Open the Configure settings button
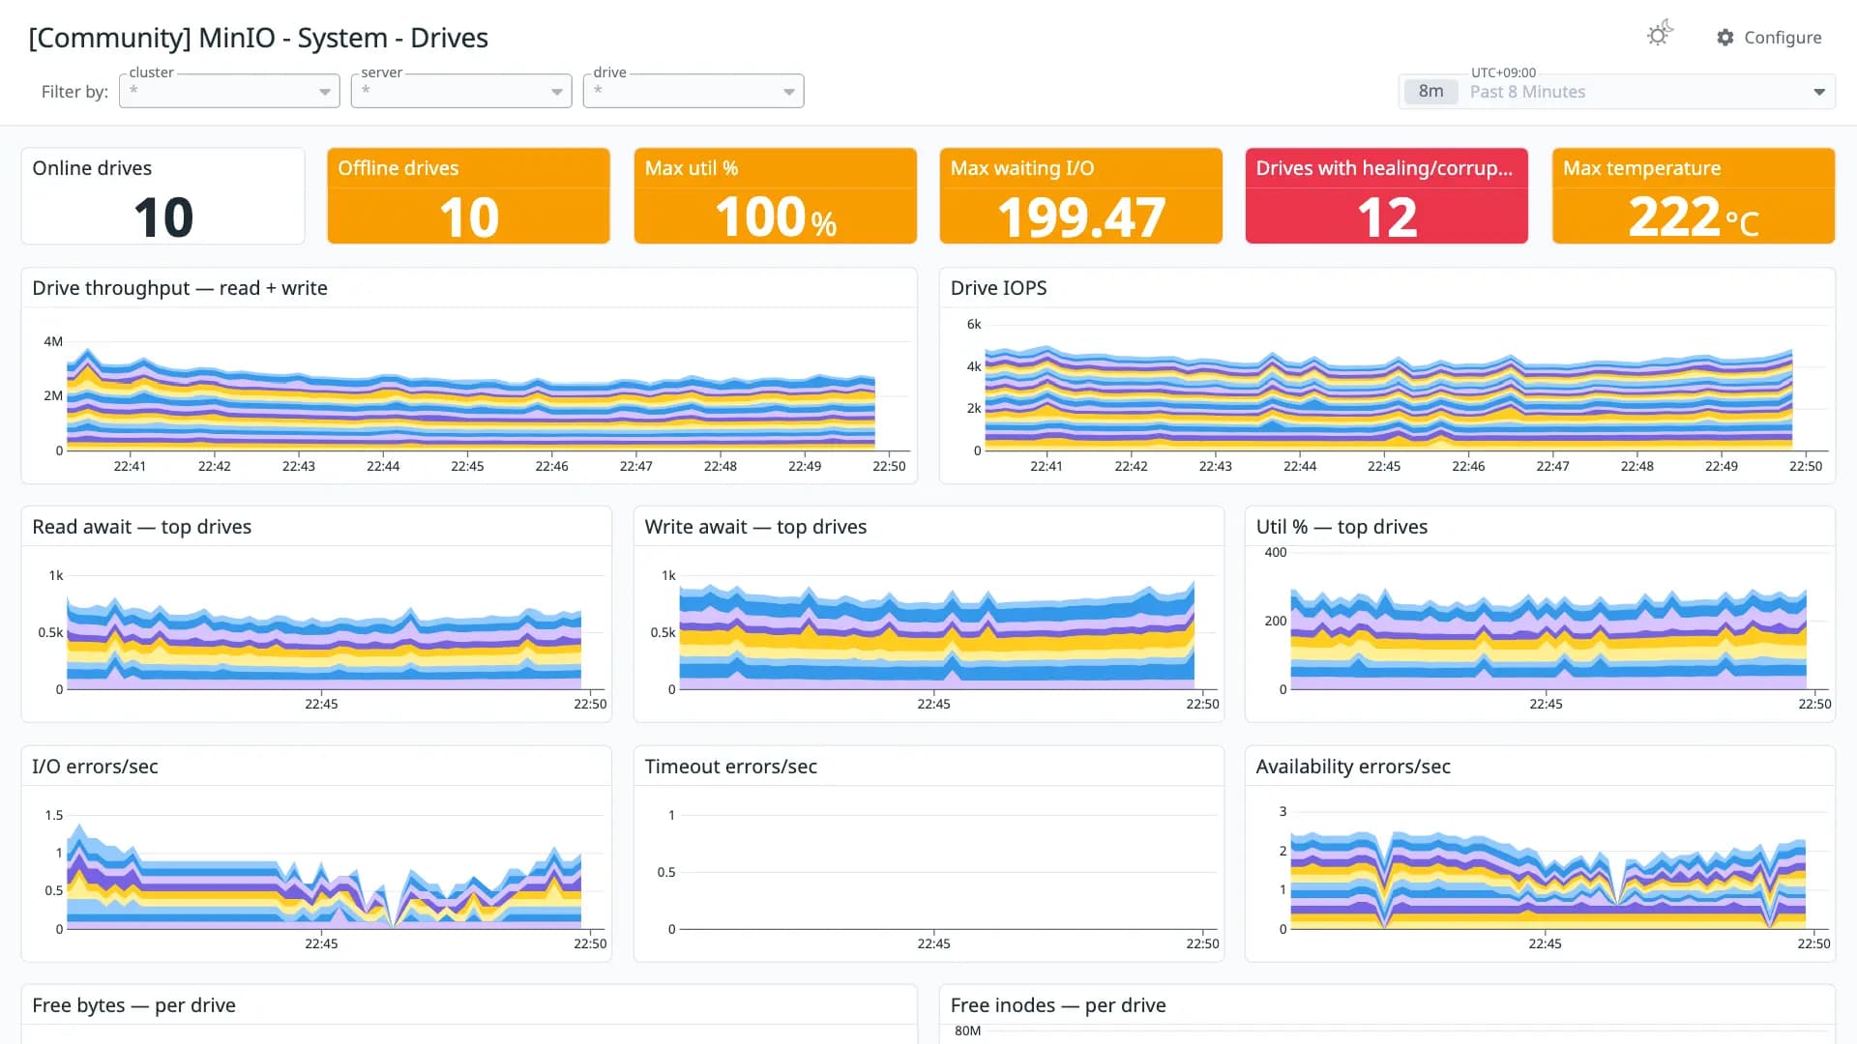Image resolution: width=1857 pixels, height=1044 pixels. tap(1769, 37)
